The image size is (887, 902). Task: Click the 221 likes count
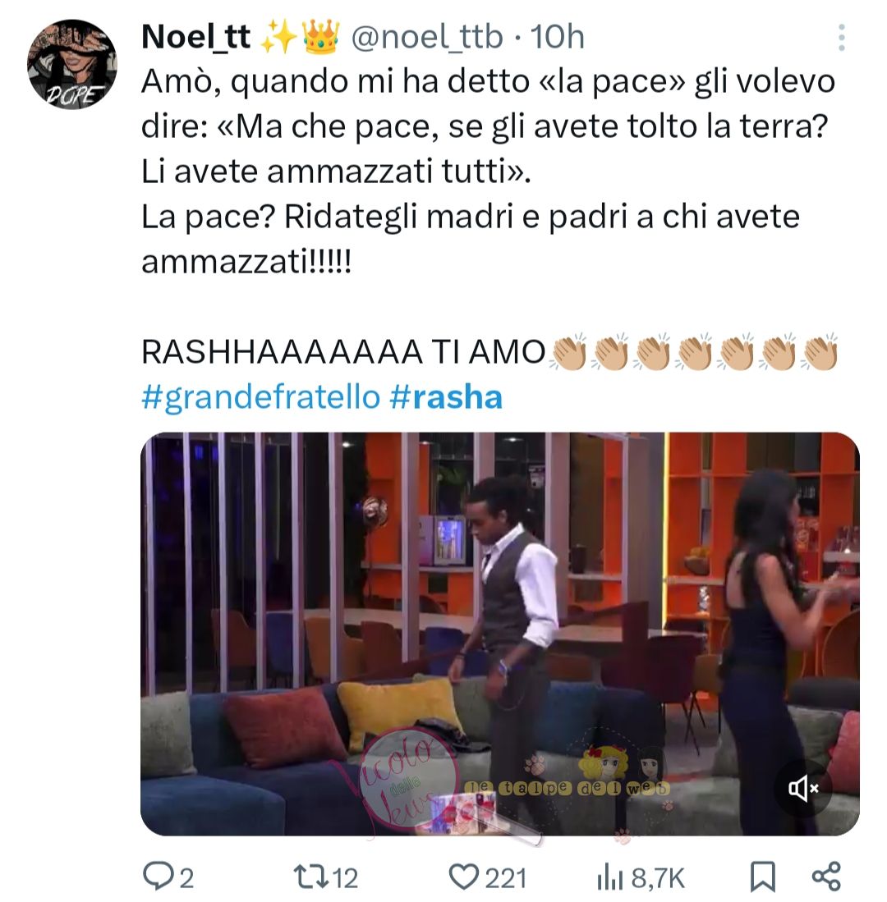pyautogui.click(x=506, y=878)
